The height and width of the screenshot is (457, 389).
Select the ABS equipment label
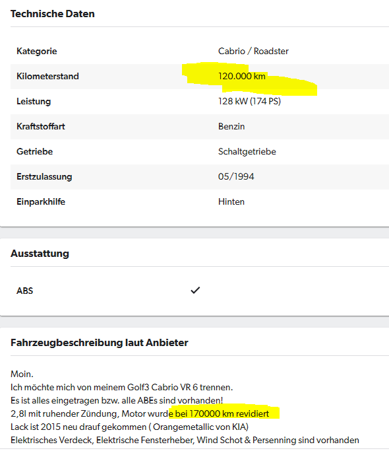coord(25,291)
